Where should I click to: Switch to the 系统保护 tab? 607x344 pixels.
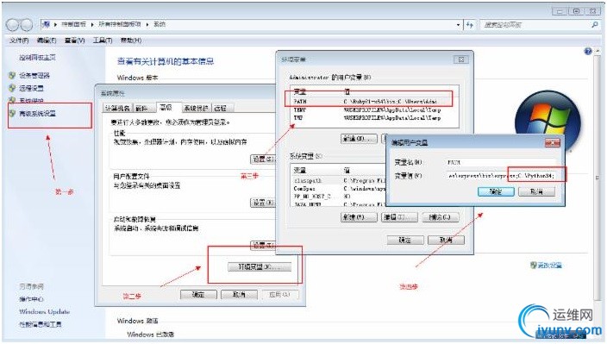197,109
